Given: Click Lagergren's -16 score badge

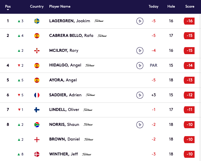Looking at the screenshot, I should click(x=189, y=21).
